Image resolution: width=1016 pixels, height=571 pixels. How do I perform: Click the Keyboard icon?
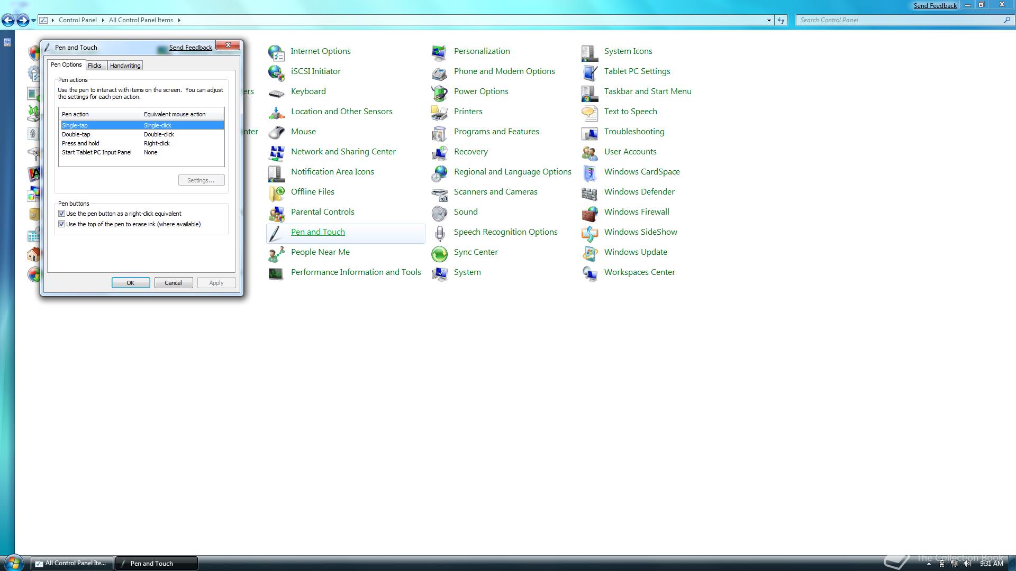[276, 93]
